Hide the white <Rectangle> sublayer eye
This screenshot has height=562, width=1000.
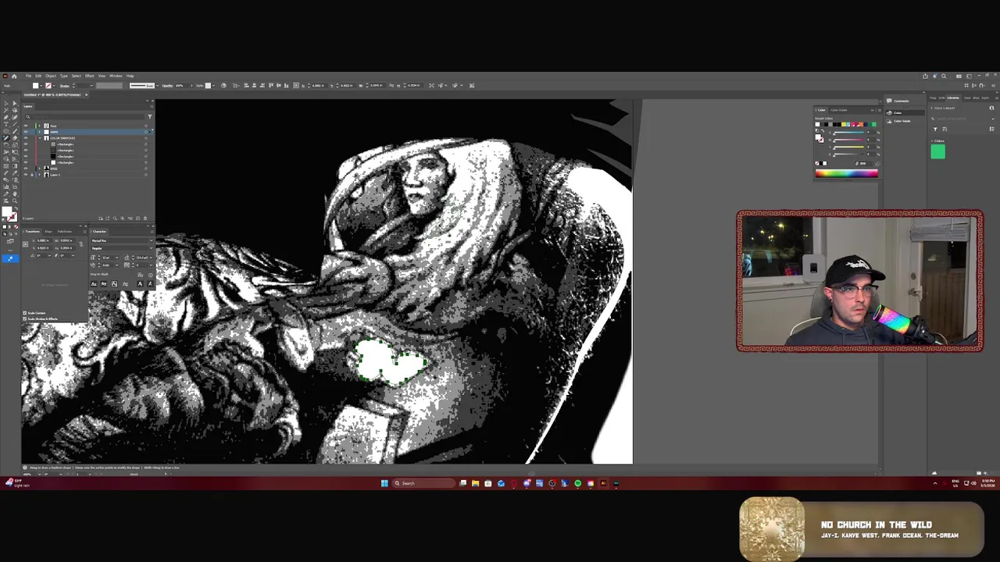[26, 162]
